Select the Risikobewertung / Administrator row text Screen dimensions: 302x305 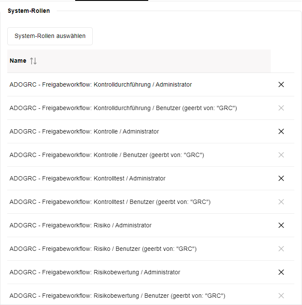click(x=95, y=272)
